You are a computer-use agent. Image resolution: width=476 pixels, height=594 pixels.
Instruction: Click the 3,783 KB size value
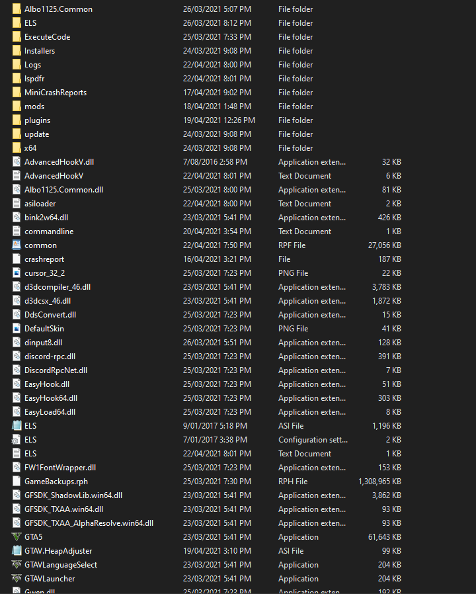(387, 287)
